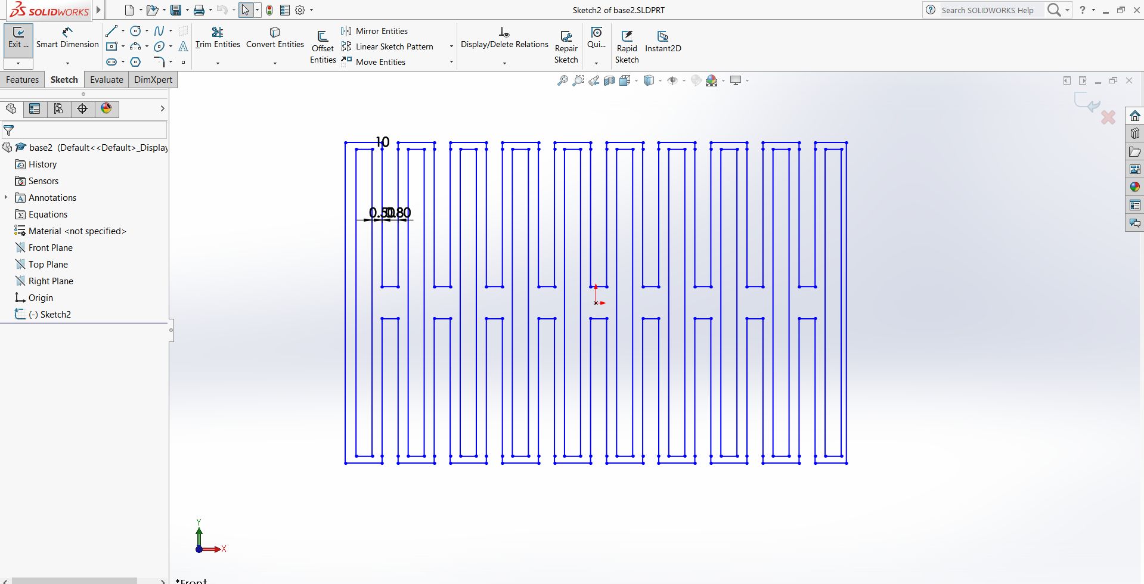Click the Rebuild traffic light icon
Viewport: 1144px width, 584px height.
coord(269,10)
